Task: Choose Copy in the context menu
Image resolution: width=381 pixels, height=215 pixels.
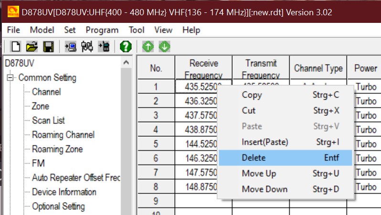Action: (x=285, y=95)
